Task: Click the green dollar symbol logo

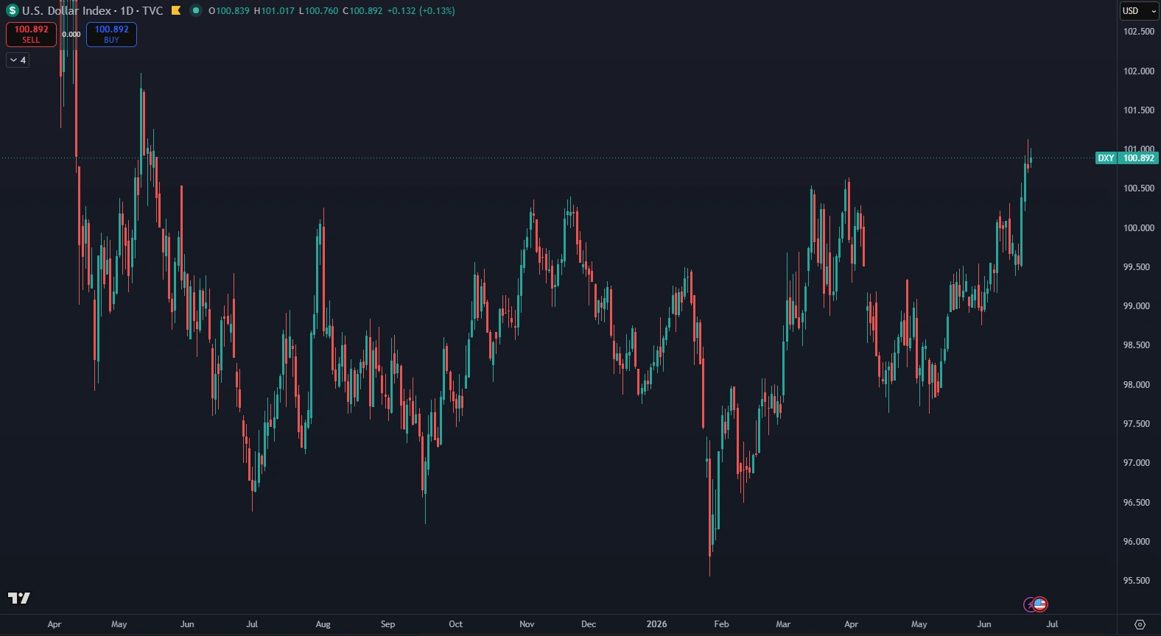Action: pyautogui.click(x=12, y=10)
